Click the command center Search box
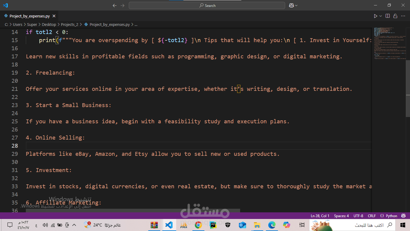This screenshot has height=231, width=410. click(x=207, y=5)
